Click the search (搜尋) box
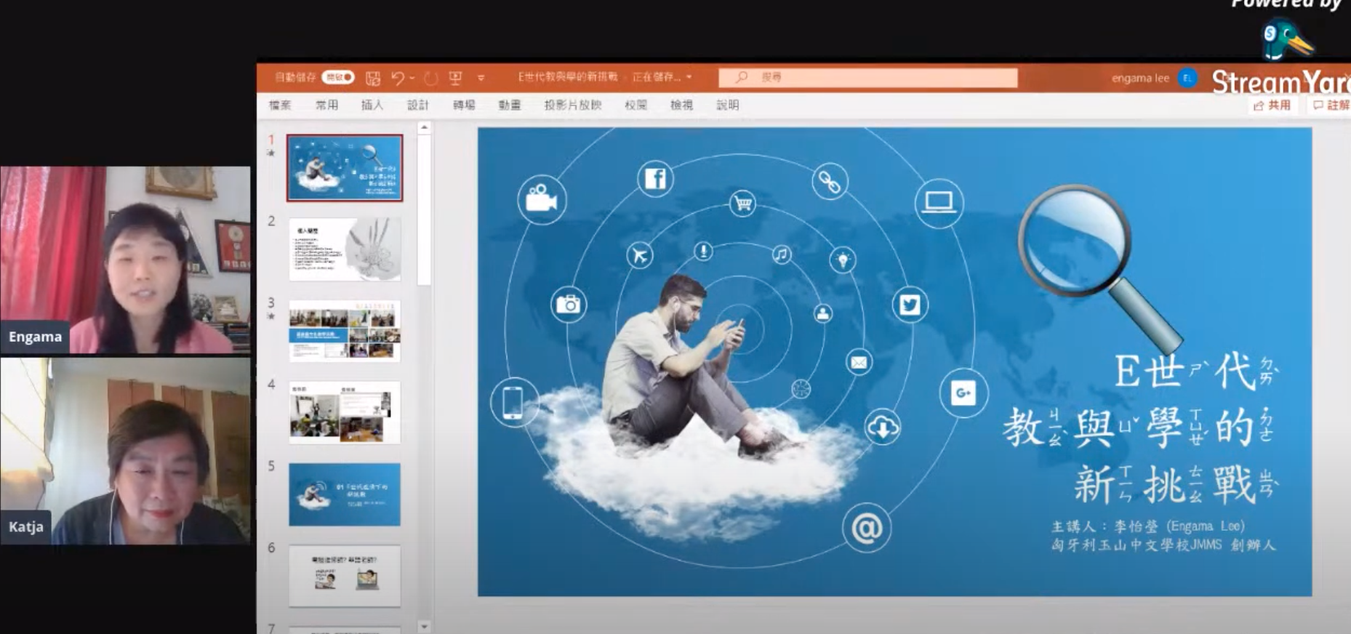This screenshot has height=634, width=1351. [868, 77]
